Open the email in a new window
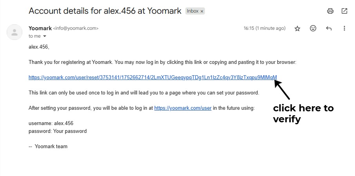The image size is (355, 176). tap(344, 11)
